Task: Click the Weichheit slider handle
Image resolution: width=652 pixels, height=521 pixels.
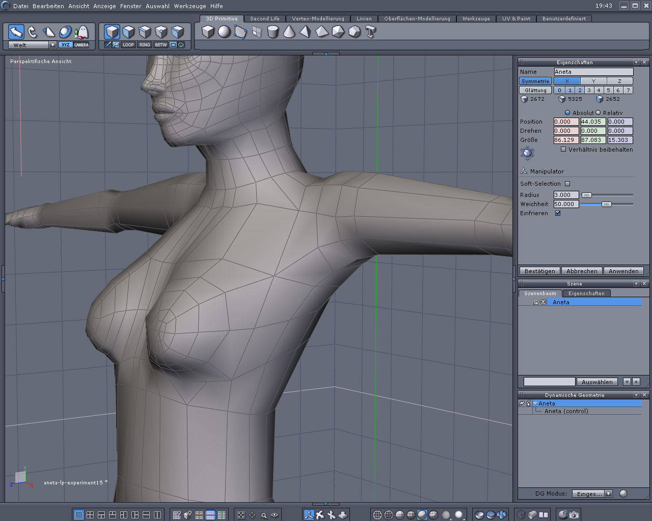Action: point(606,204)
